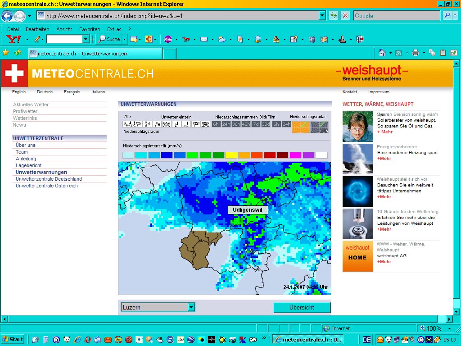Image resolution: width=461 pixels, height=346 pixels.
Task: Select 36h precipitation sum button
Action: (236, 124)
